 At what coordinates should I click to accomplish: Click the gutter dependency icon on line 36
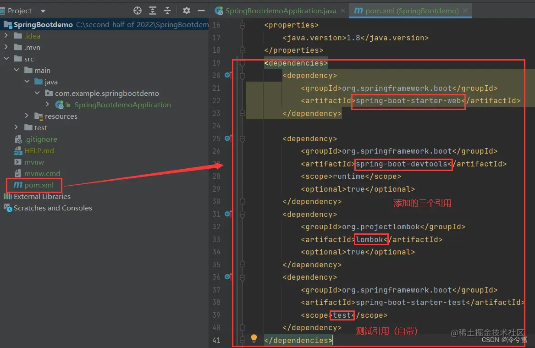coord(228,276)
